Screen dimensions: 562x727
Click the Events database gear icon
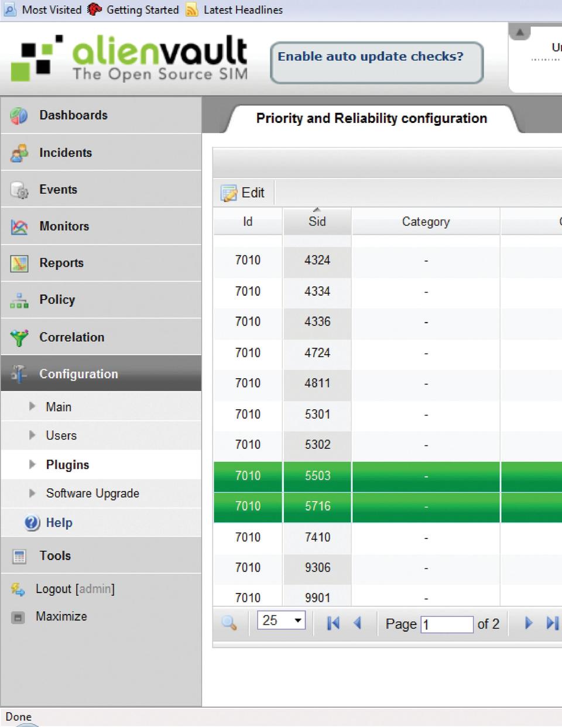tap(19, 190)
